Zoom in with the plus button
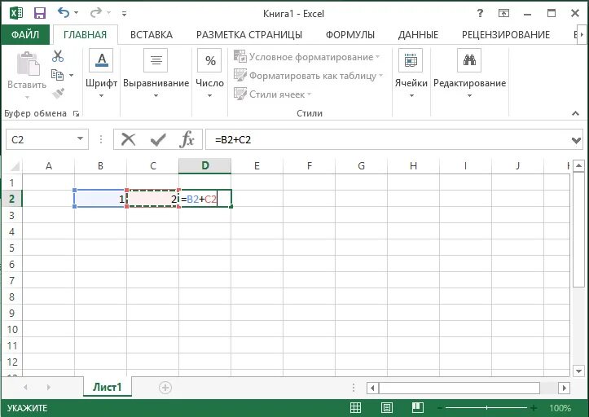Image resolution: width=589 pixels, height=417 pixels. click(533, 407)
